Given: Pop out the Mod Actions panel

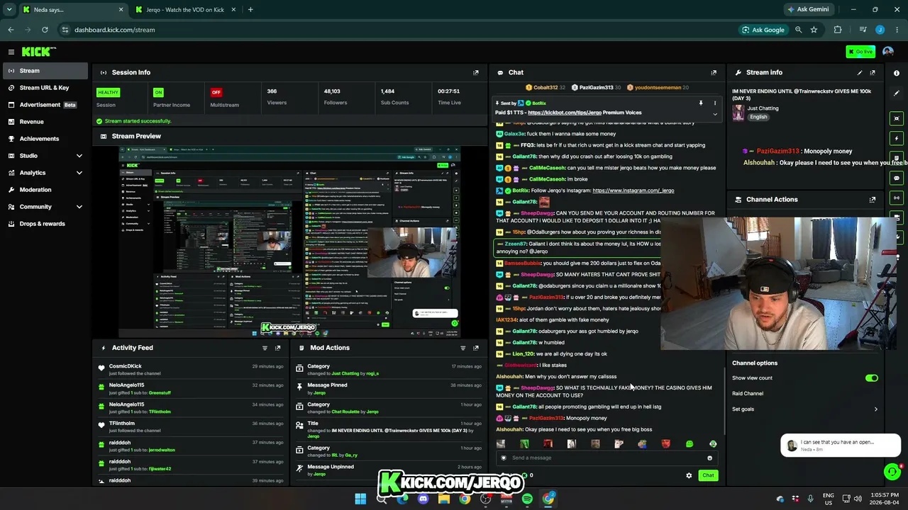Looking at the screenshot, I should pos(475,348).
